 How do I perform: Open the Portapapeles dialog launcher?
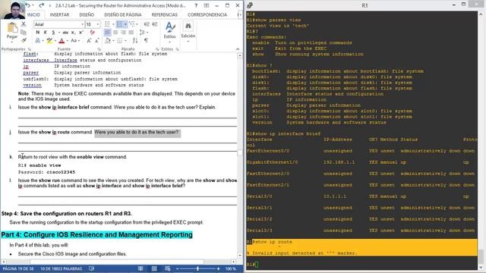coord(30,49)
